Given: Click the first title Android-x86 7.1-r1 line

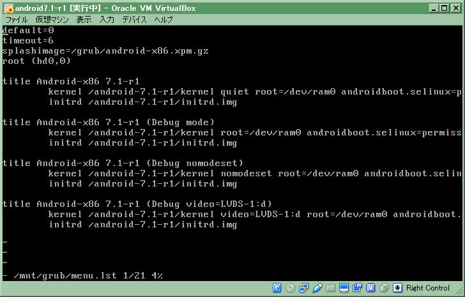Looking at the screenshot, I should coord(71,82).
